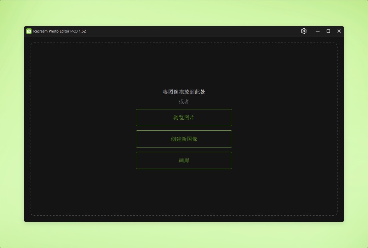Click the Icecream Photo Editor PRO 1.52 title
The image size is (368, 248).
tap(59, 31)
